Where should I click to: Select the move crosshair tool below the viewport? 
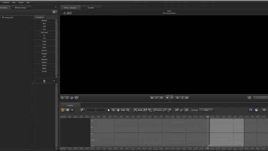pyautogui.click(x=67, y=98)
